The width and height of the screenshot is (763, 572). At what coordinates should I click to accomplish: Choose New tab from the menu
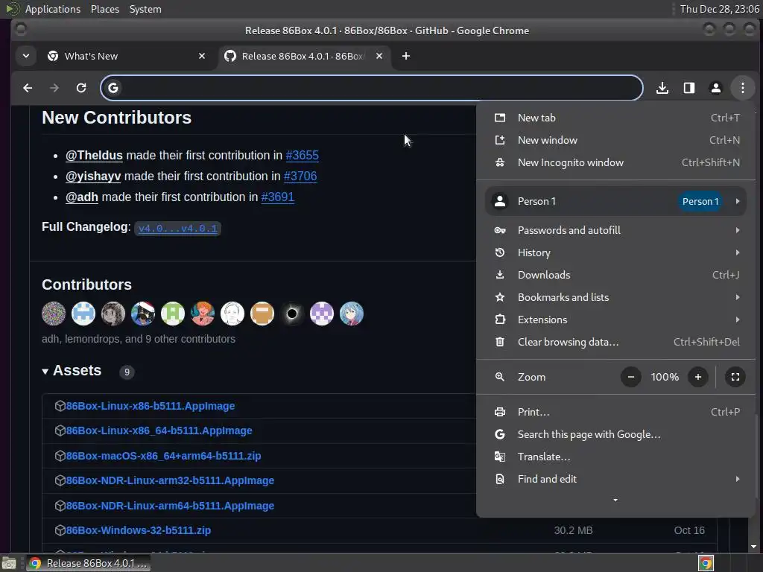pos(615,118)
